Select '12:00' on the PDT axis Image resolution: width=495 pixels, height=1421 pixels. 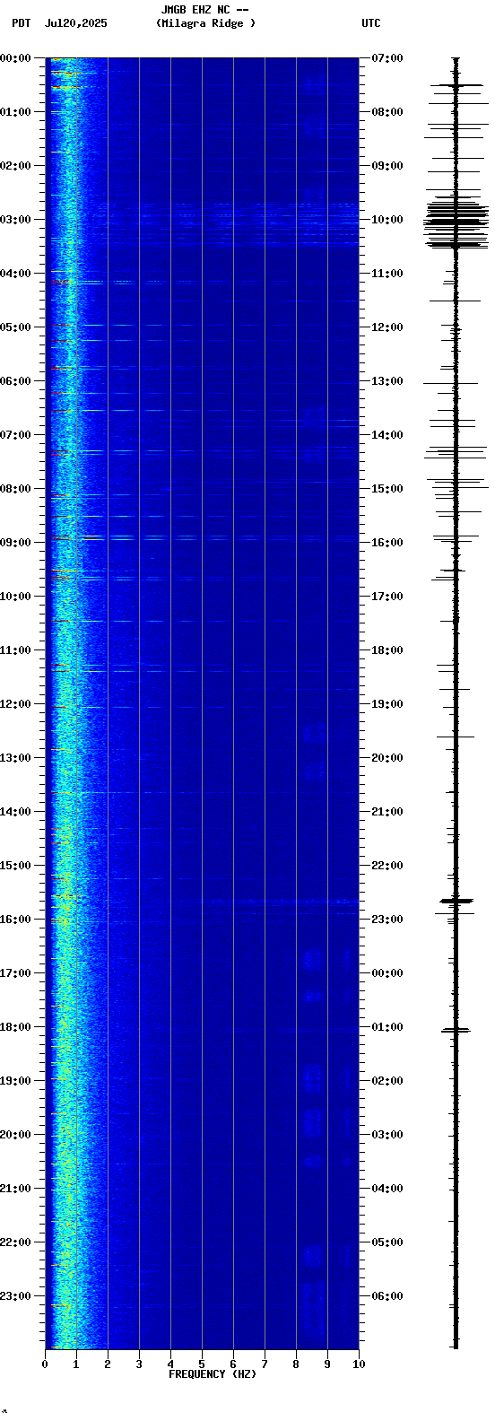(x=15, y=704)
